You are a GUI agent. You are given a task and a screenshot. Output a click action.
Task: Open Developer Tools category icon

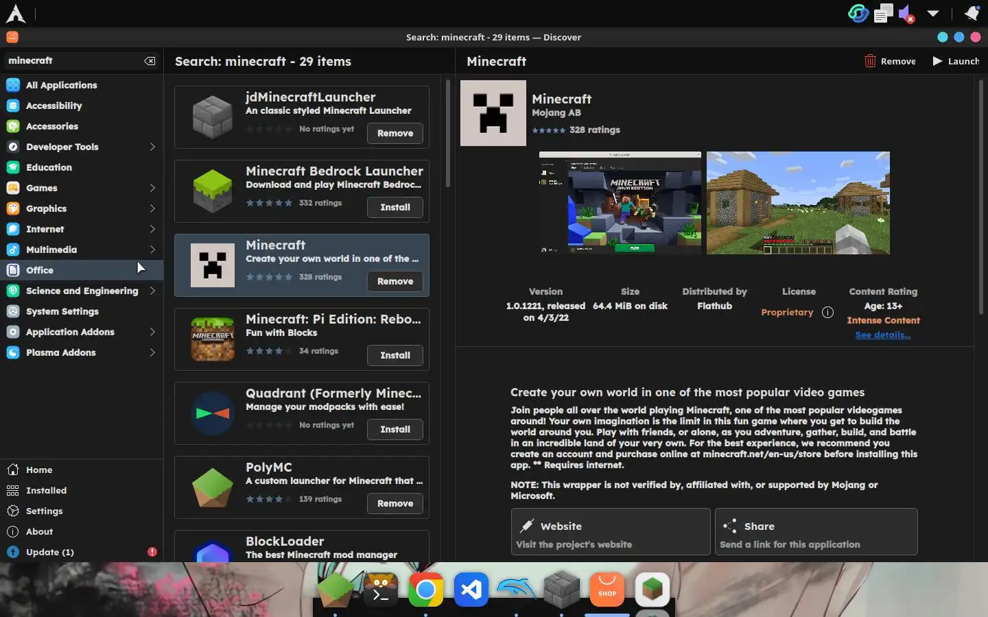point(13,147)
